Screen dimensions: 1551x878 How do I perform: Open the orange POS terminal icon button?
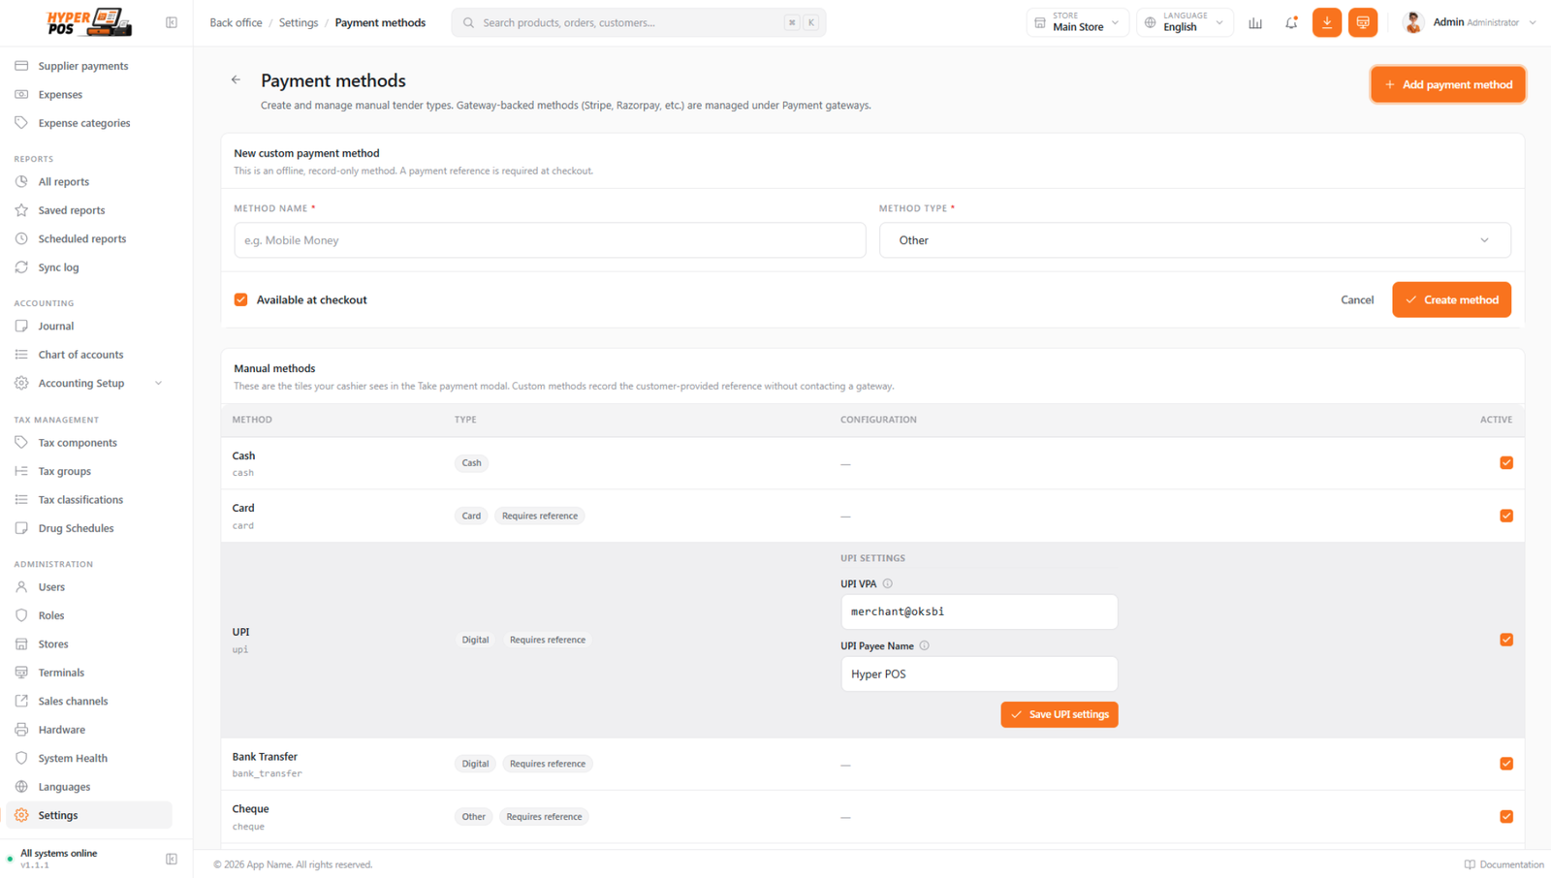pos(1363,22)
